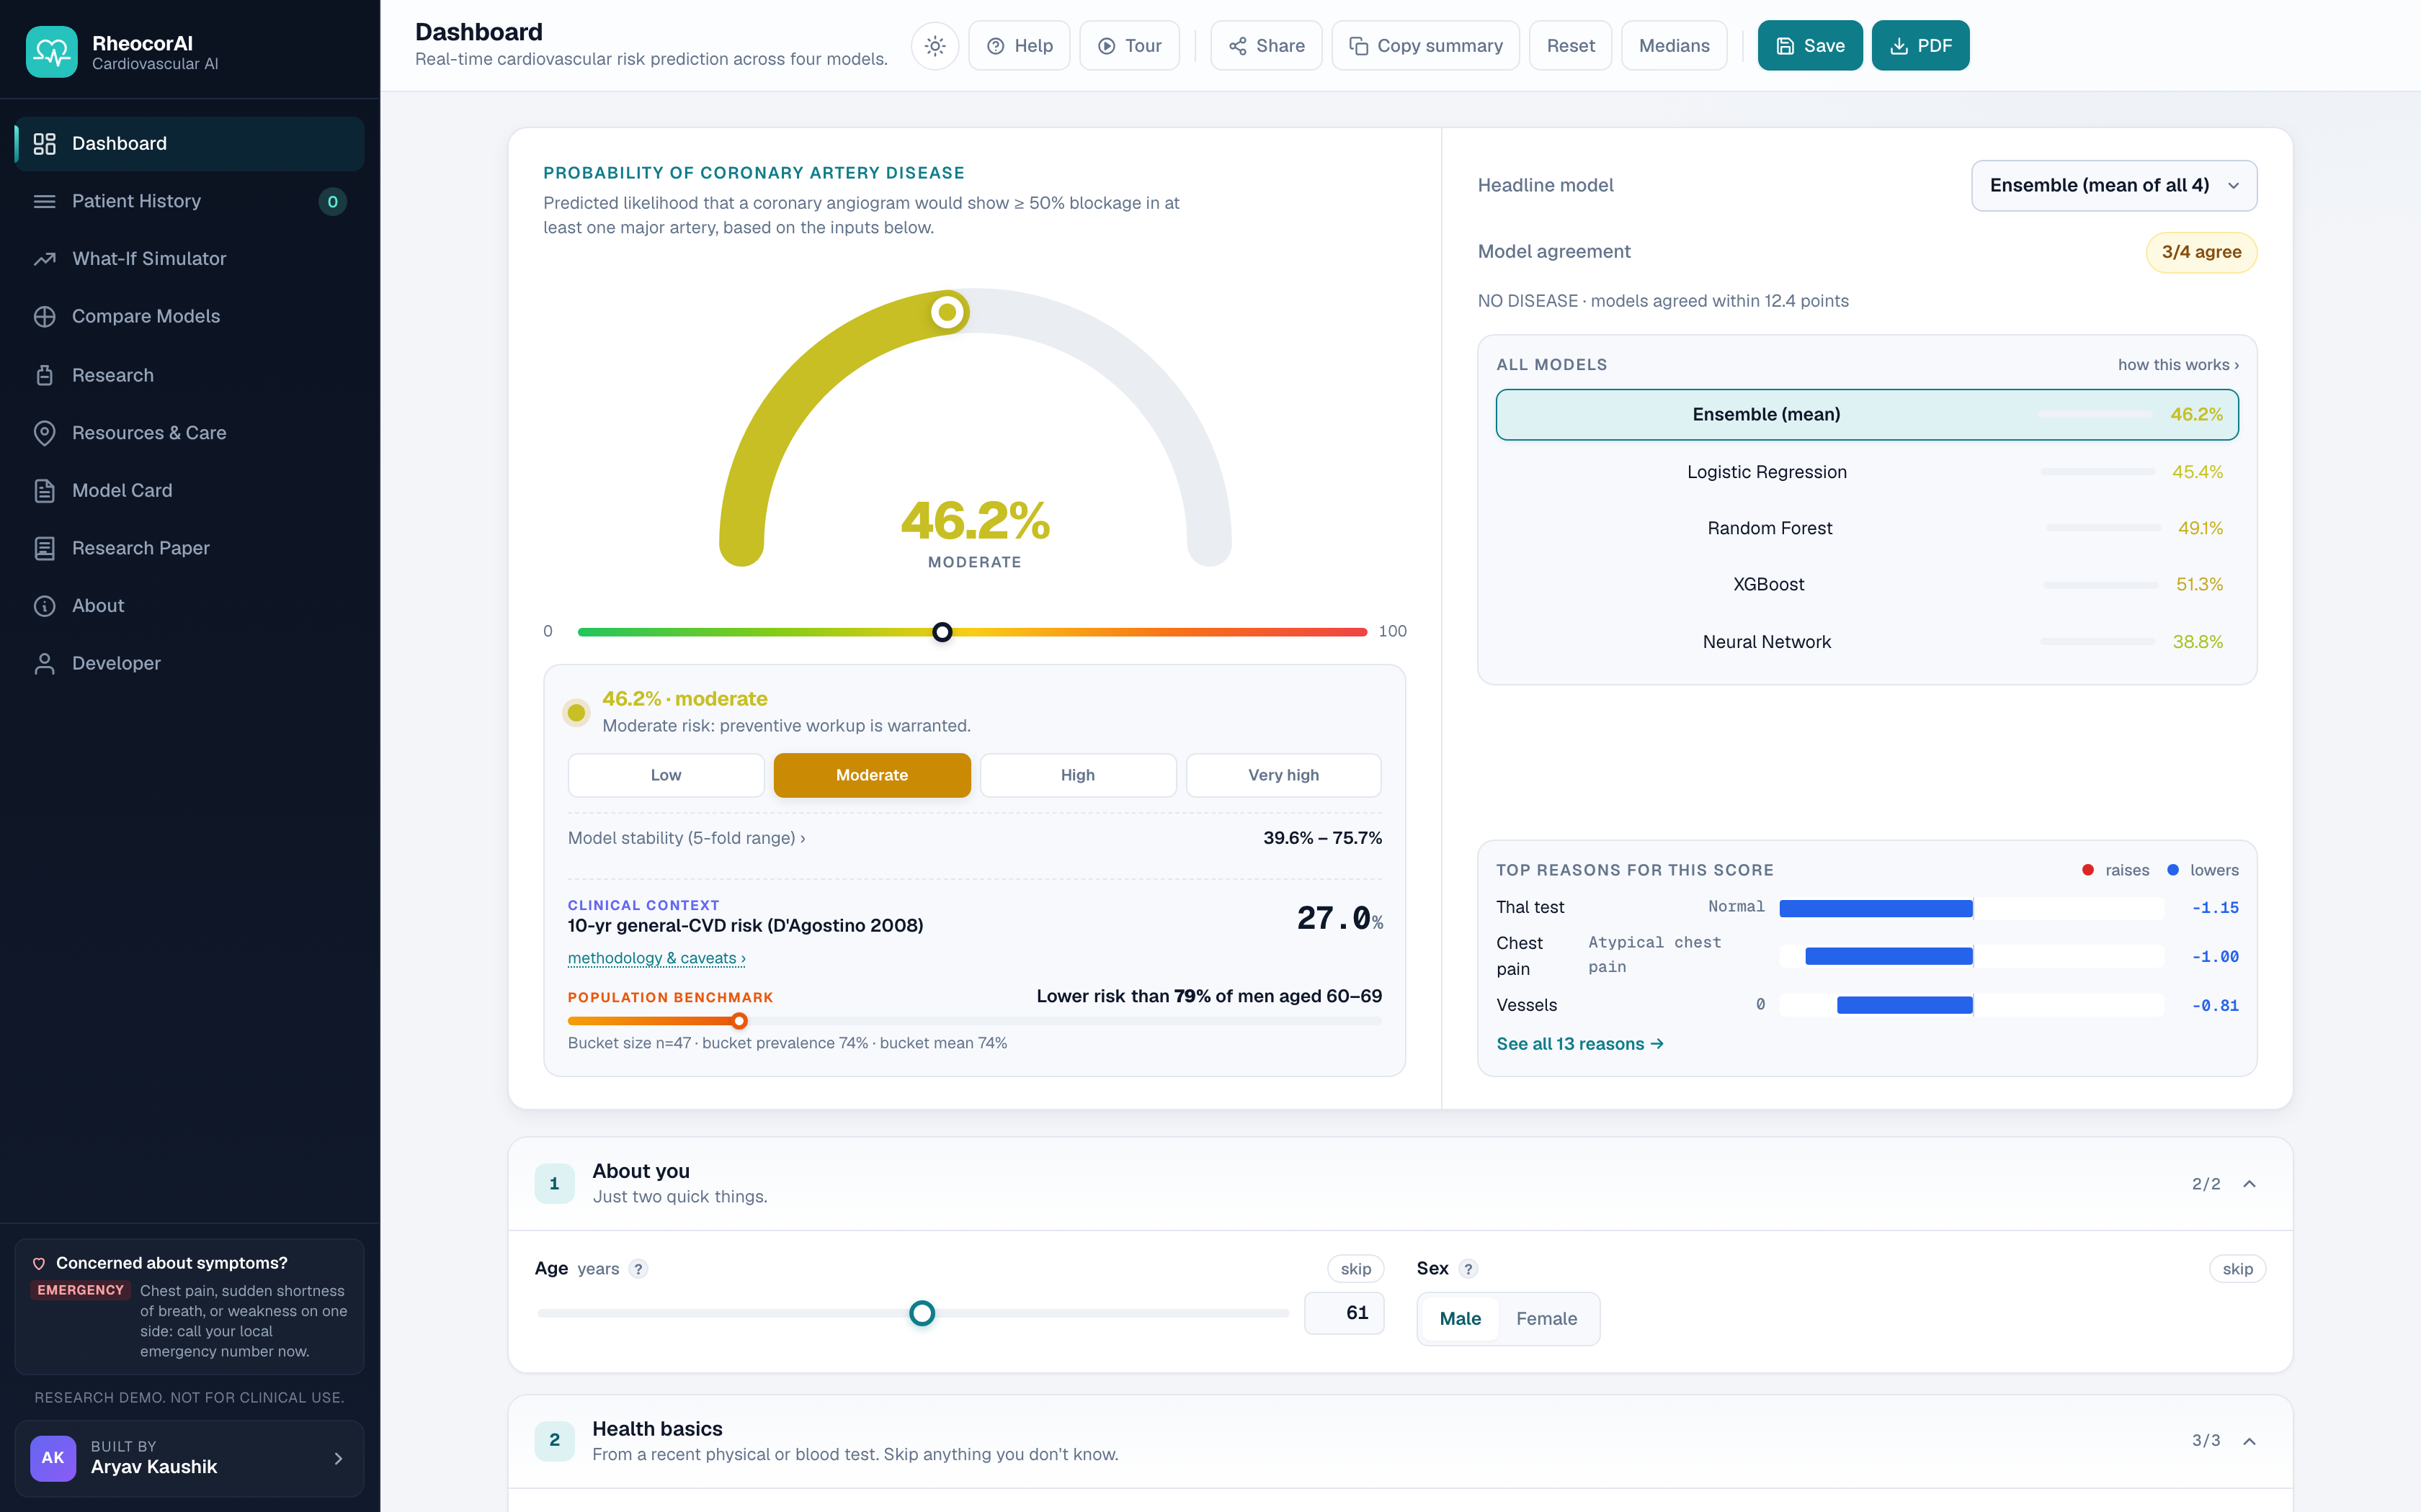Screen dimensions: 2421x1512
Task: Go to Model Card page
Action: [x=189, y=490]
